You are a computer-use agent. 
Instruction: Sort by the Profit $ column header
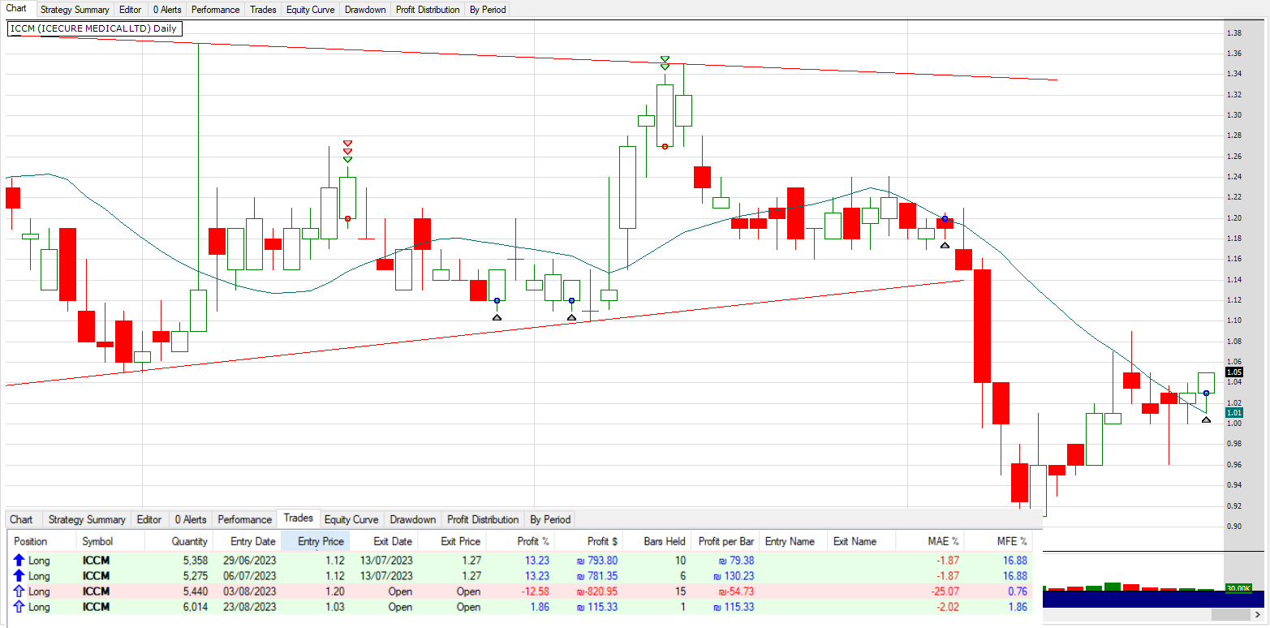[x=588, y=541]
